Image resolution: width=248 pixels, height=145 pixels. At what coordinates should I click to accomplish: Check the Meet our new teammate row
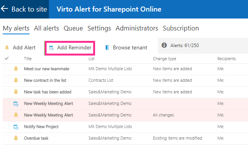coord(7,68)
